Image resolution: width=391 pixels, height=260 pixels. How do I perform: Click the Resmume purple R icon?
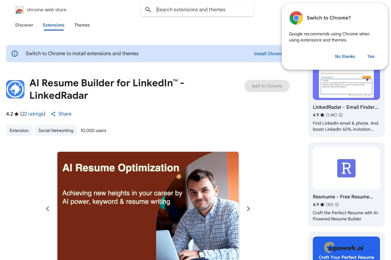coord(346,168)
